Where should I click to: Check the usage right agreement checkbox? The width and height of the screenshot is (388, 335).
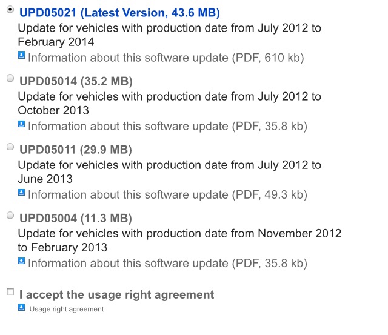(x=10, y=291)
